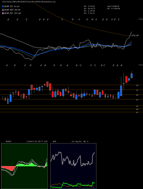Open the MACD histogram chart panel
The height and width of the screenshot is (189, 143).
coord(24,166)
